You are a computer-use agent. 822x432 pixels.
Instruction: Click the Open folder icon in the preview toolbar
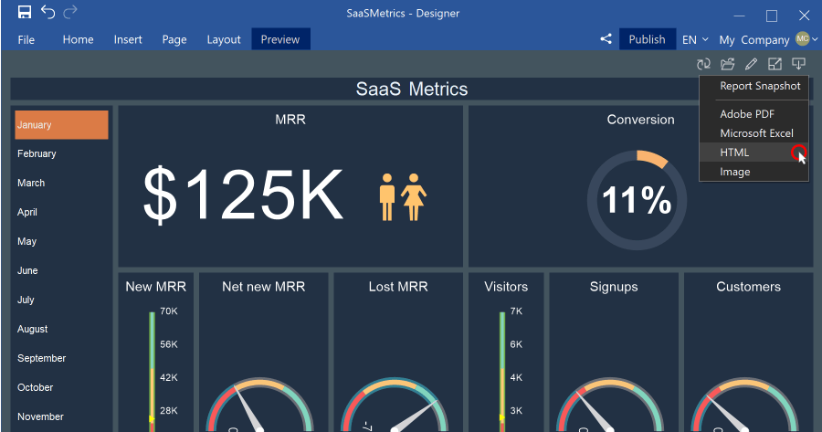tap(727, 64)
